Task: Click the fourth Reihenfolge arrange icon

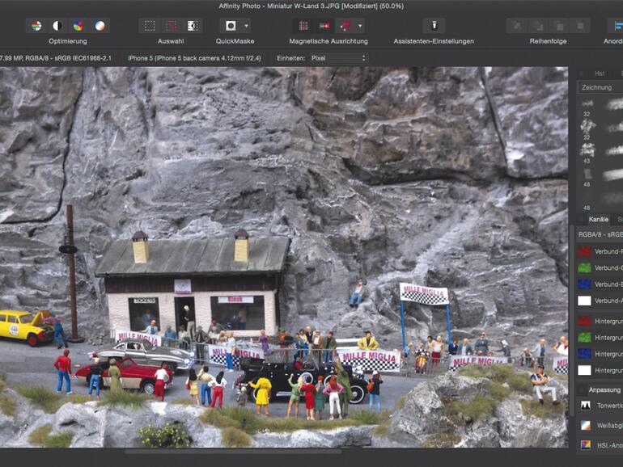Action: tap(580, 26)
